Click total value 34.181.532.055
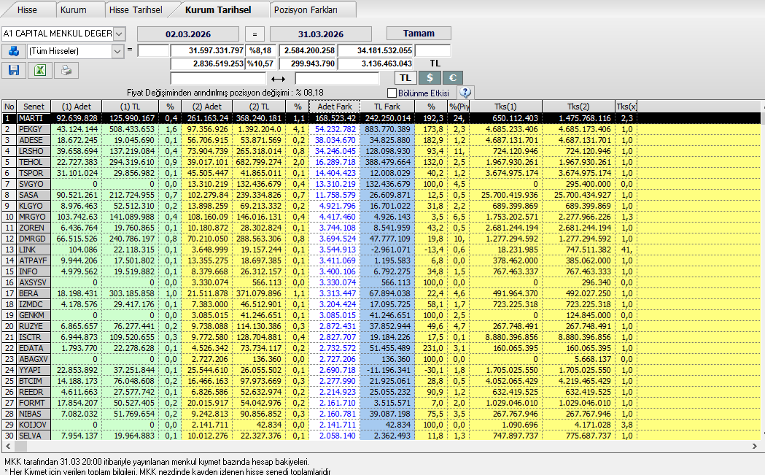The width and height of the screenshot is (765, 475). point(376,50)
